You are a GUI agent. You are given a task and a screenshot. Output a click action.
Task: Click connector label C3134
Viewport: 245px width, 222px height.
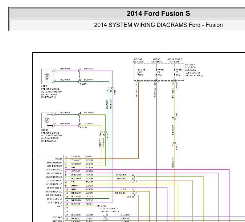tap(83, 128)
